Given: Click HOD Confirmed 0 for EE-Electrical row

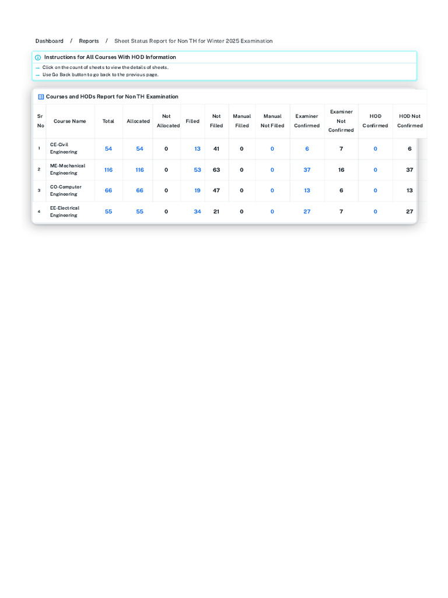Looking at the screenshot, I should pyautogui.click(x=376, y=211).
